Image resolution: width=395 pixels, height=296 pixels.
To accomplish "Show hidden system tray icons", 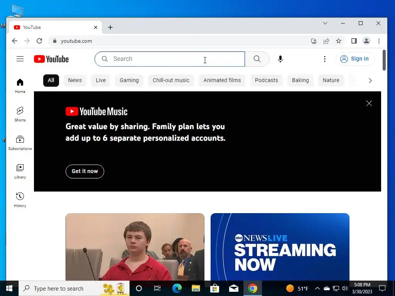I will (317, 288).
